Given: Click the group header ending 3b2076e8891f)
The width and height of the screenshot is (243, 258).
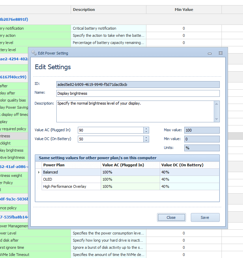Looking at the screenshot, I should (14, 19).
